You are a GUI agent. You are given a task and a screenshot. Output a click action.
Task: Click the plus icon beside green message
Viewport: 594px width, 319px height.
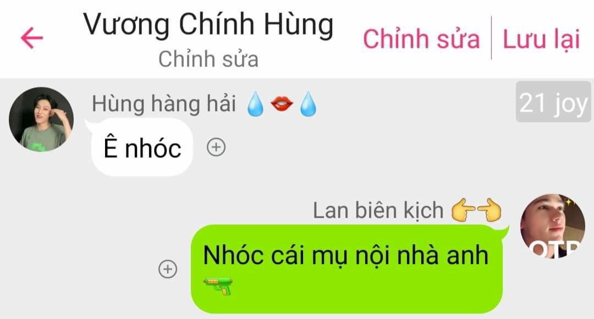168,269
